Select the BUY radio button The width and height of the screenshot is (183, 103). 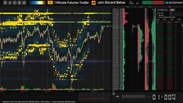[170, 19]
